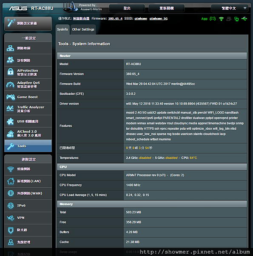The width and height of the screenshot is (253, 256).
Task: Open Guest Network people icon
Action: (x=10, y=60)
